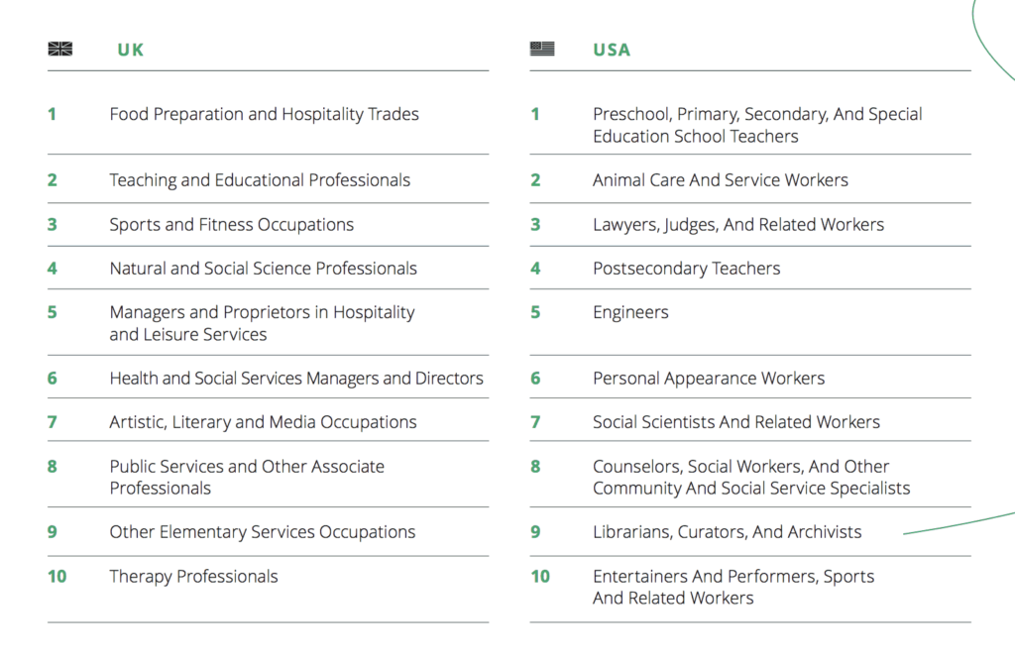Click Animal Care And Service Workers

pyautogui.click(x=721, y=180)
